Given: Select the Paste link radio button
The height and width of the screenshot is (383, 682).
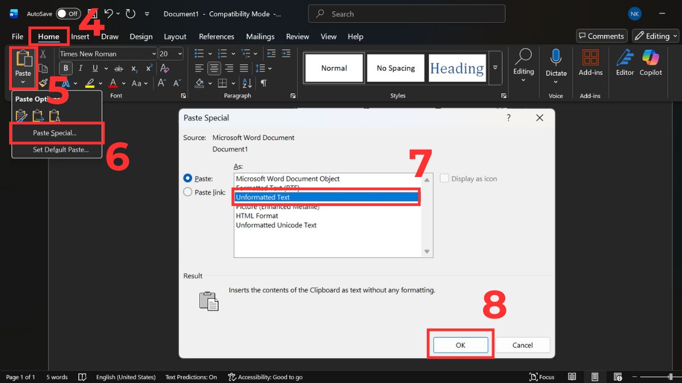Looking at the screenshot, I should tap(188, 192).
